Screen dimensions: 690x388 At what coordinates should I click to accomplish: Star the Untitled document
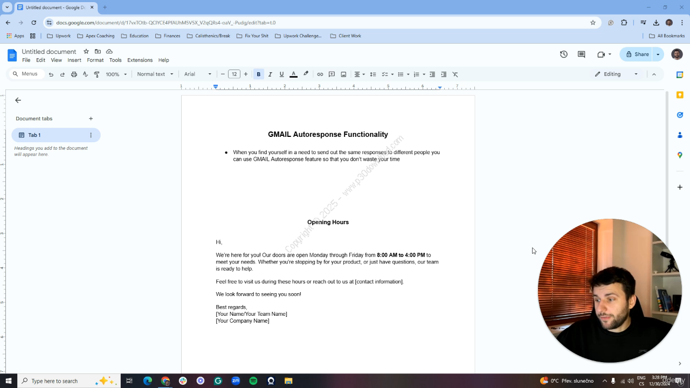86,52
